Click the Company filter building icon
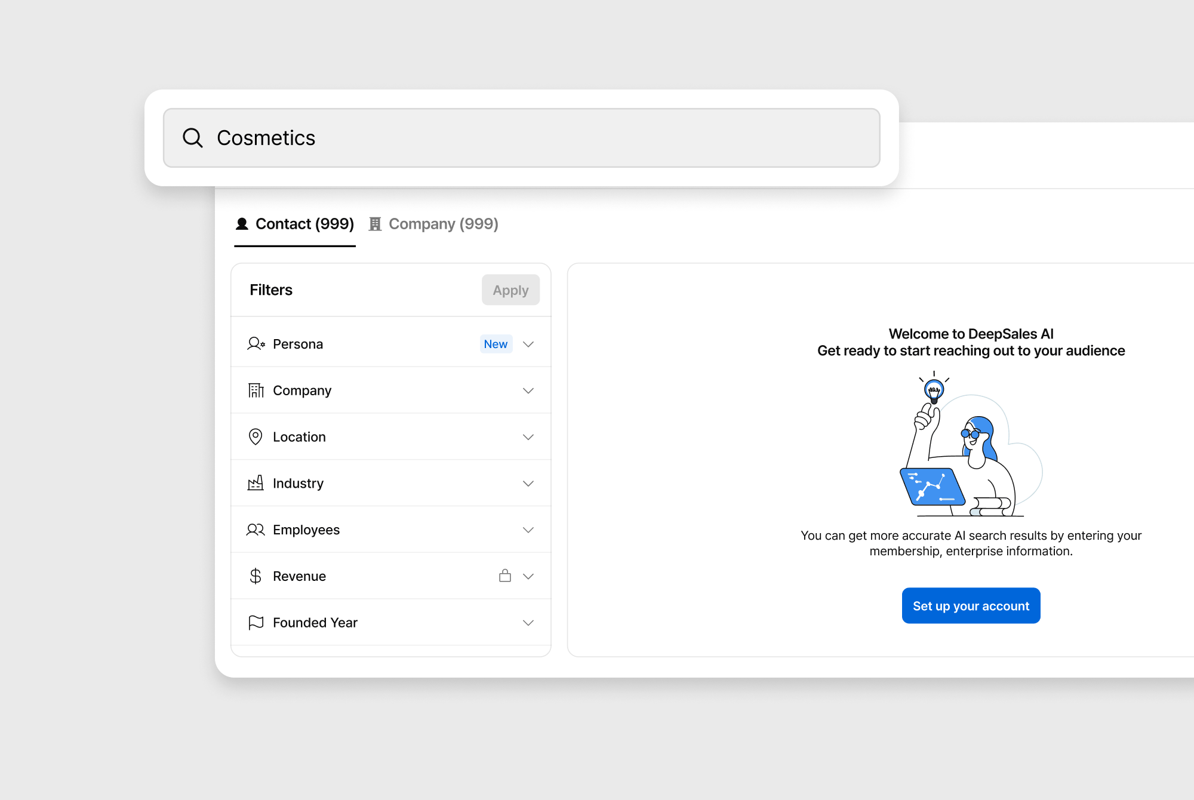The height and width of the screenshot is (800, 1194). pyautogui.click(x=256, y=390)
